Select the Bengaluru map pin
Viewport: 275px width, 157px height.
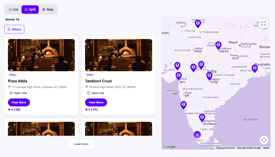click(x=202, y=118)
